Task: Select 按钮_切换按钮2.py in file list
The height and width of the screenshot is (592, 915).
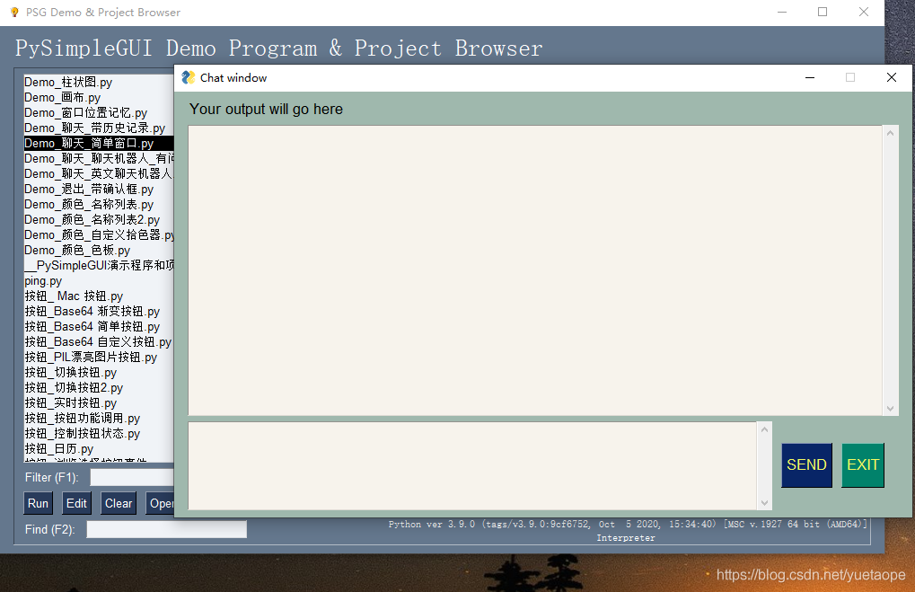Action: coord(98,388)
